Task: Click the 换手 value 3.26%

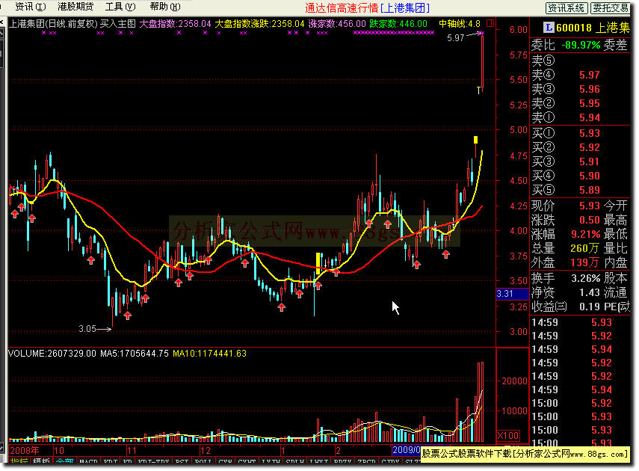Action: (586, 279)
